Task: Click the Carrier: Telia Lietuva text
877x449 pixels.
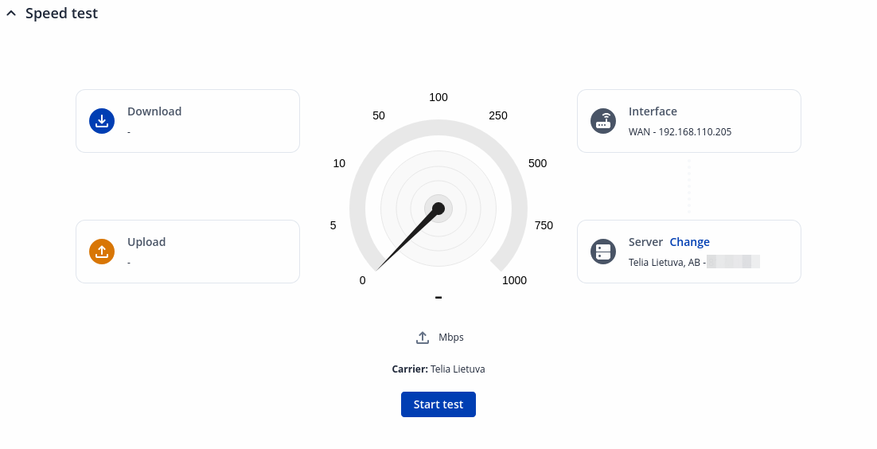Action: (438, 369)
